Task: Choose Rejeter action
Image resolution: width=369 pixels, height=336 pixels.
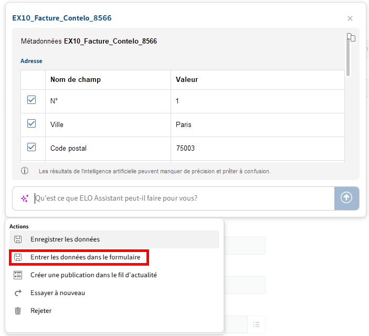Action: 114,311
